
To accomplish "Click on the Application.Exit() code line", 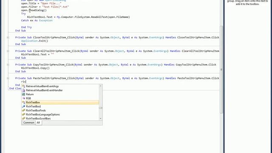I will pyautogui.click(x=34, y=41).
